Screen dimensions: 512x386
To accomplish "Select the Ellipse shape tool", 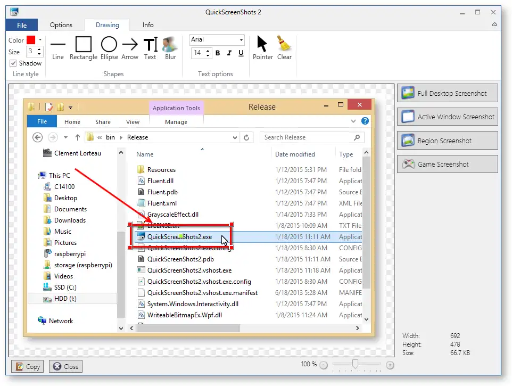I will tap(109, 48).
